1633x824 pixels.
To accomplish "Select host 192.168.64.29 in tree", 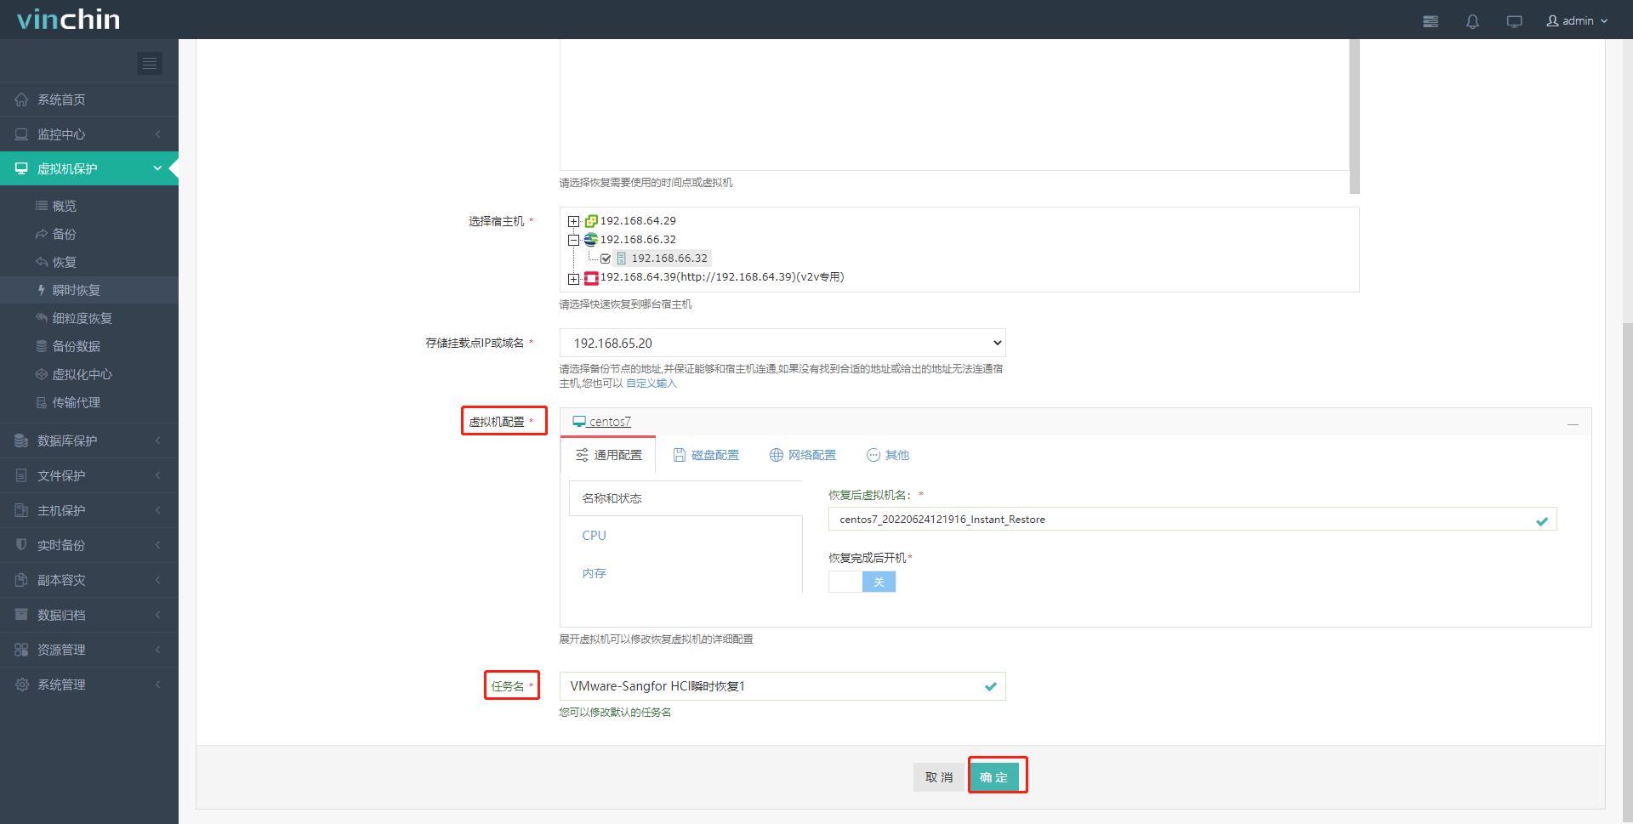I will click(x=638, y=221).
